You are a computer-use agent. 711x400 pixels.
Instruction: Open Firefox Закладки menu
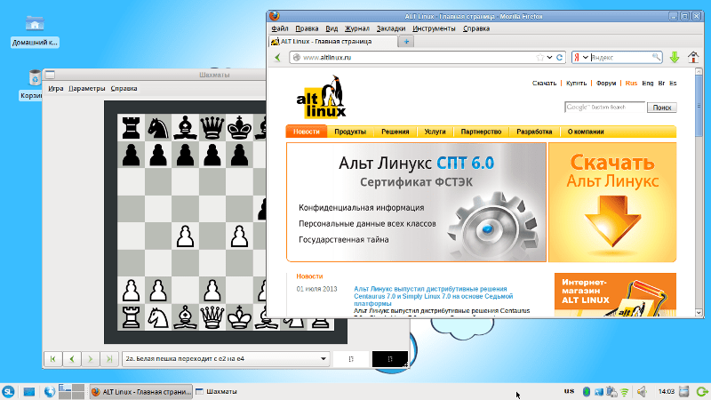[391, 28]
